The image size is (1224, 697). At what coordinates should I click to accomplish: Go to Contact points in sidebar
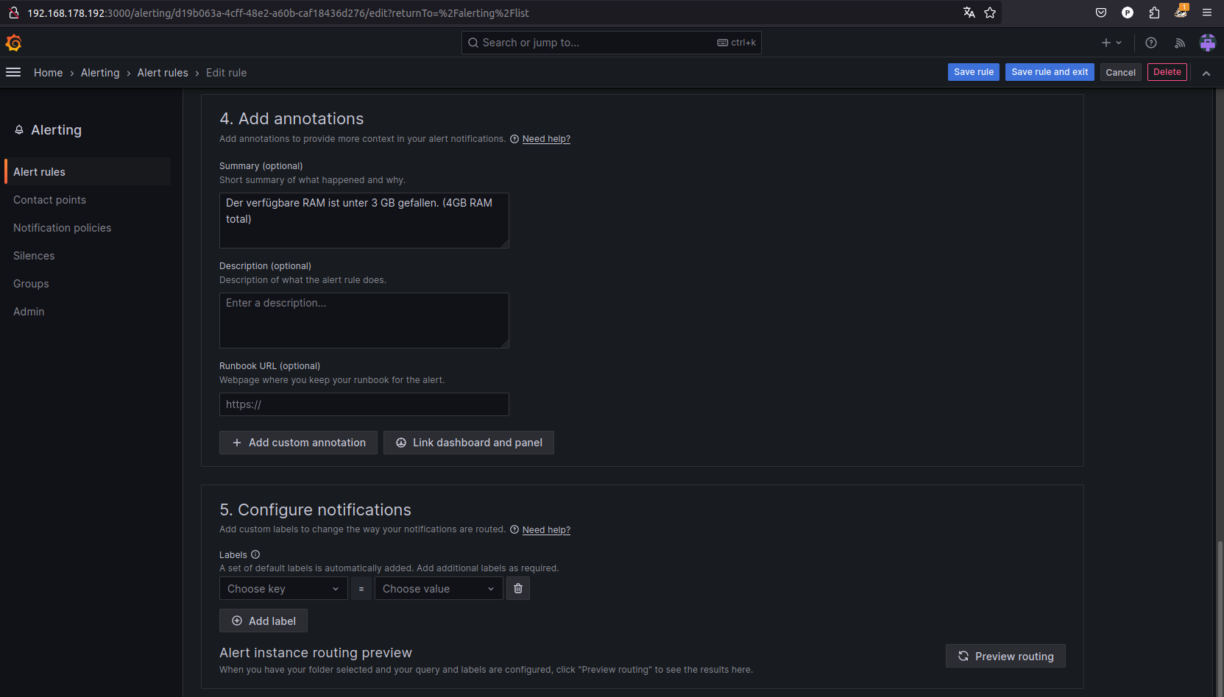(x=49, y=200)
